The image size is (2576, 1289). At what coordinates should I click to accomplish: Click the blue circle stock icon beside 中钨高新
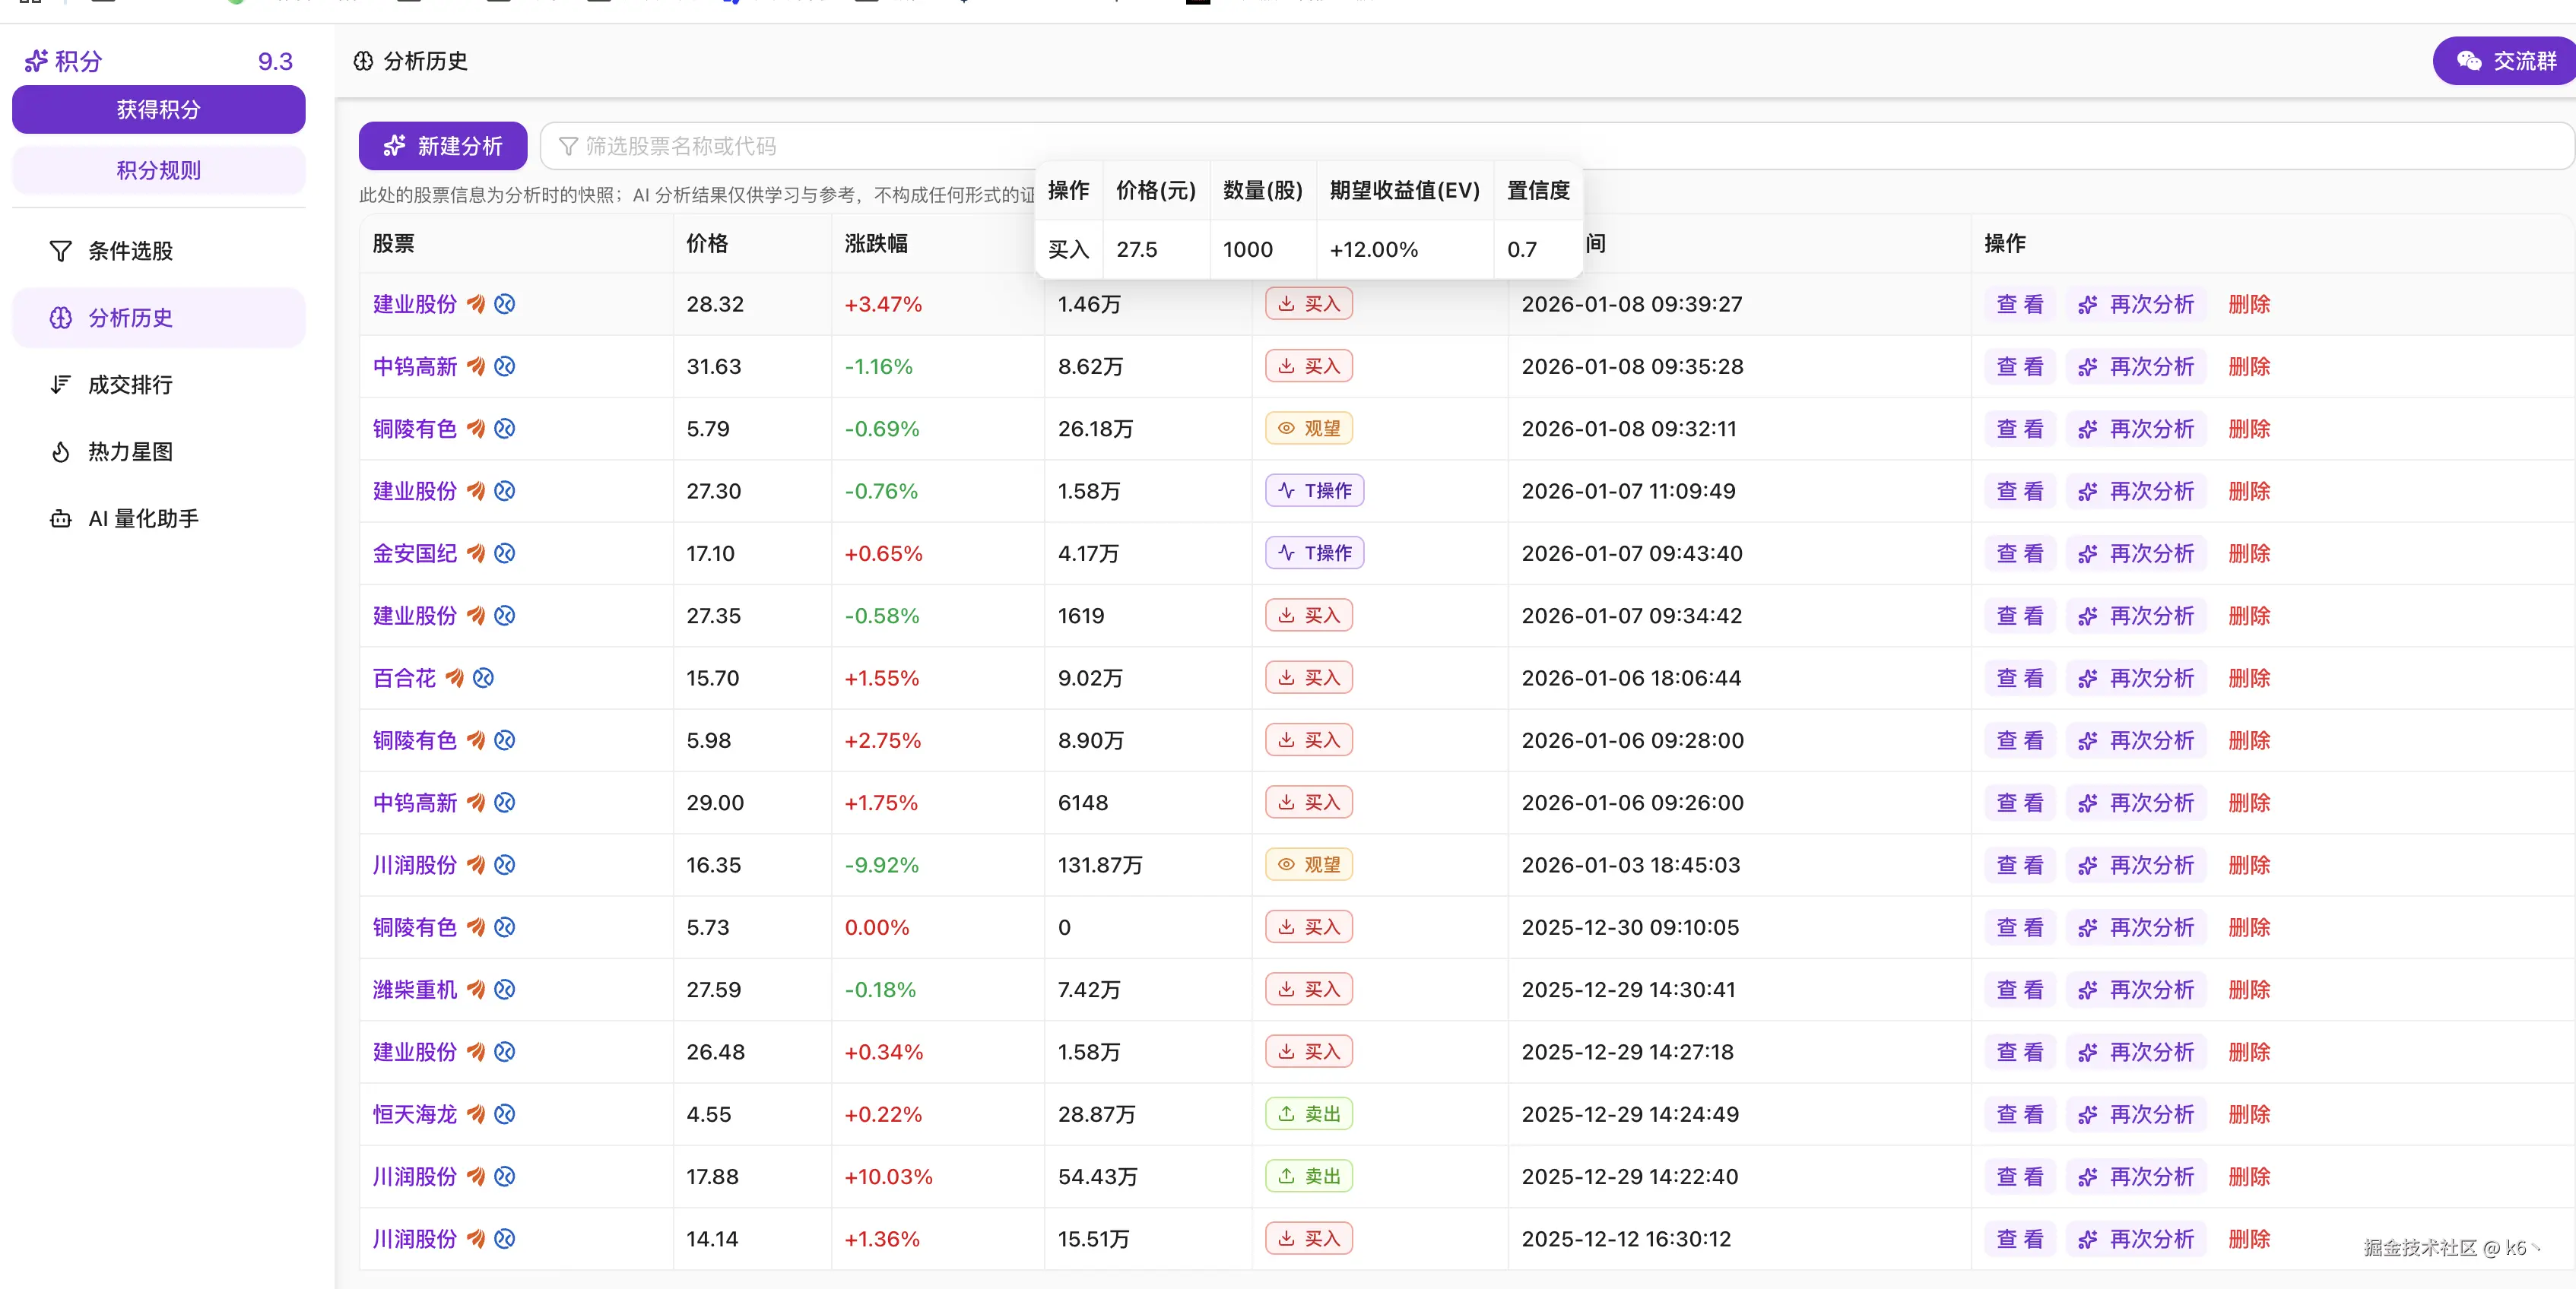coord(505,366)
